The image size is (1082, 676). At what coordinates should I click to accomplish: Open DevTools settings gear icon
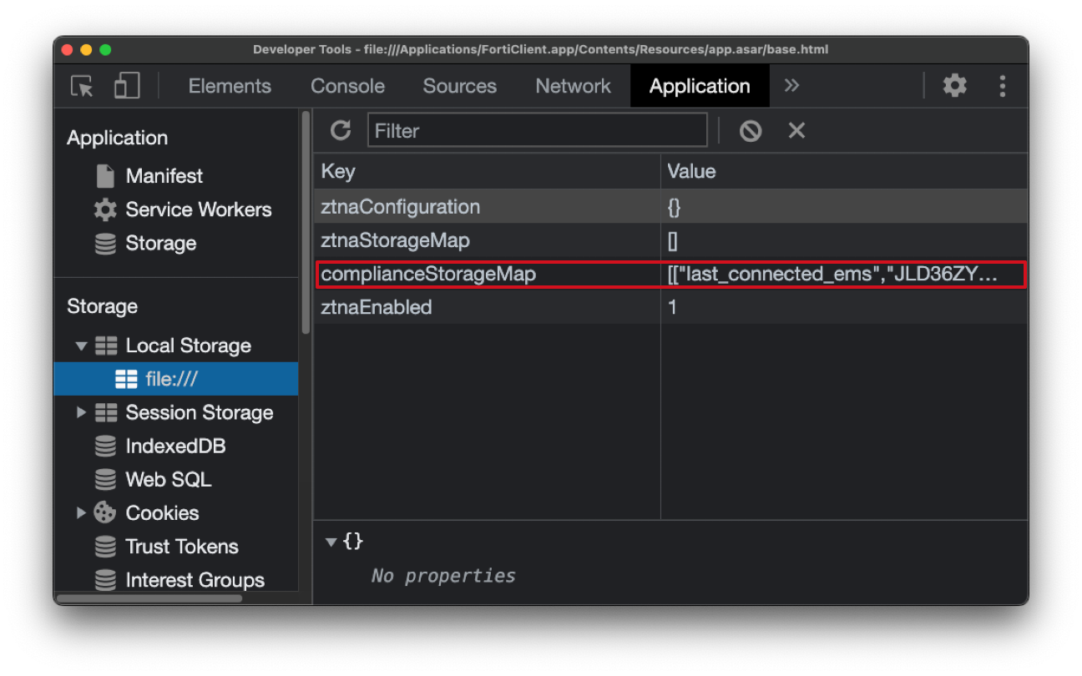pyautogui.click(x=954, y=86)
